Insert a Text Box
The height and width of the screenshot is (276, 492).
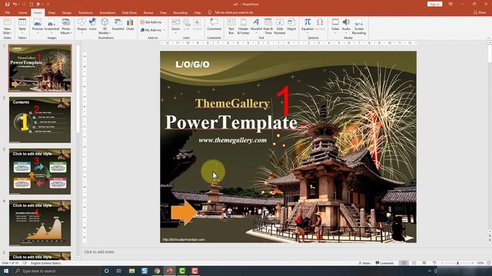[231, 26]
